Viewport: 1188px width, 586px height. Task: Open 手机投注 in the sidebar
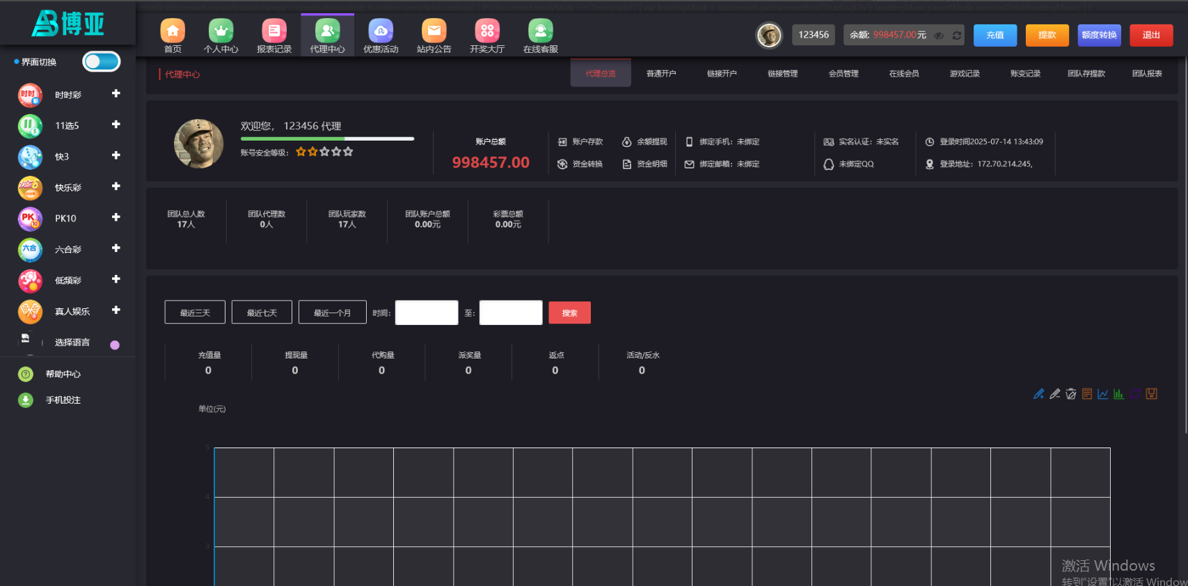tap(63, 400)
